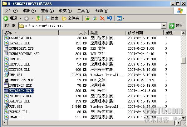Sort by the 名称 column header
Image resolution: width=187 pixels, height=127 pixels.
[31, 33]
